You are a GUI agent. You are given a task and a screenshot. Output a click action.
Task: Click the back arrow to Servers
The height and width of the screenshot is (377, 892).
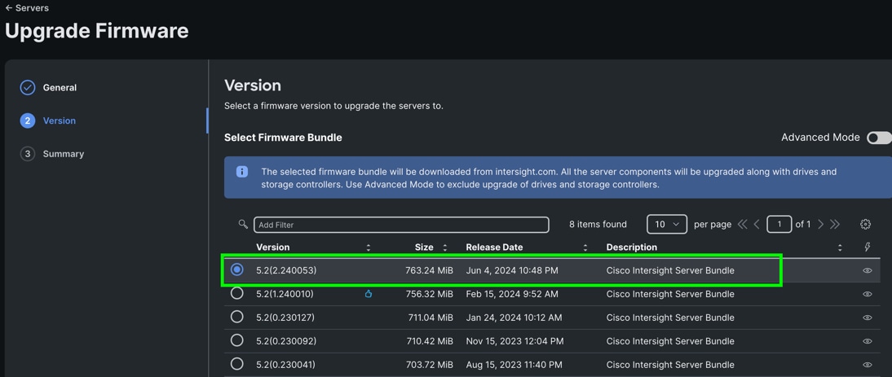(x=9, y=8)
